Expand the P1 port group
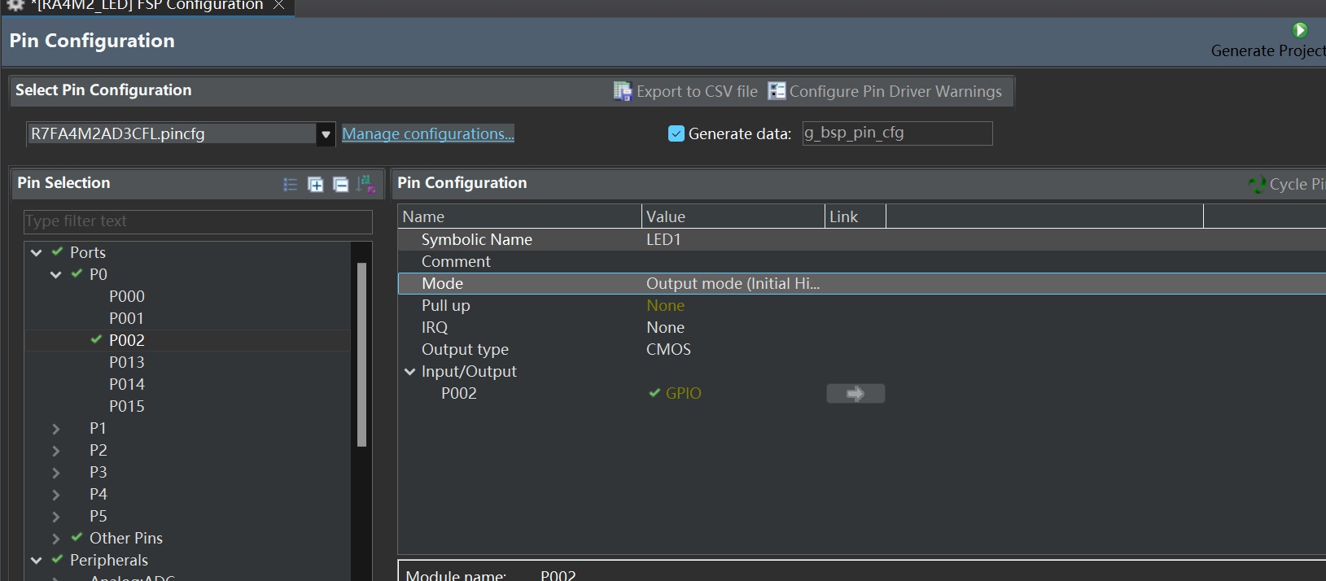The image size is (1326, 581). tap(56, 429)
